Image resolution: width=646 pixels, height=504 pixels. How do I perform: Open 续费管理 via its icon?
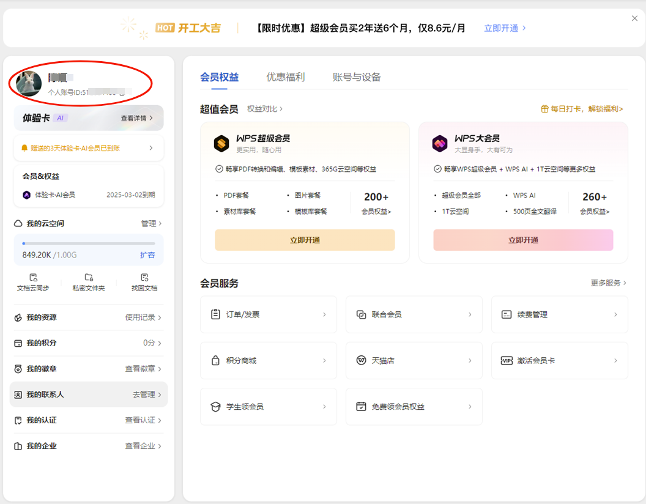tap(507, 314)
